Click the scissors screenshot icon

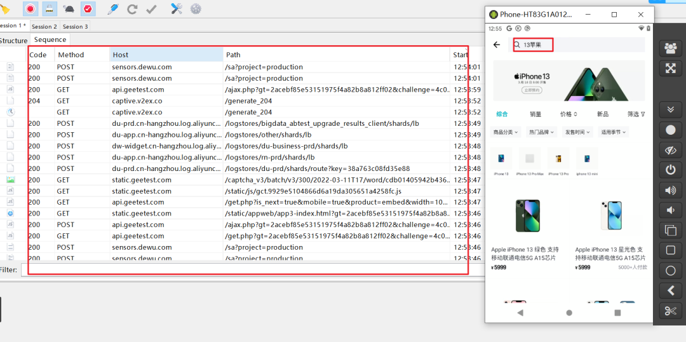click(x=670, y=310)
